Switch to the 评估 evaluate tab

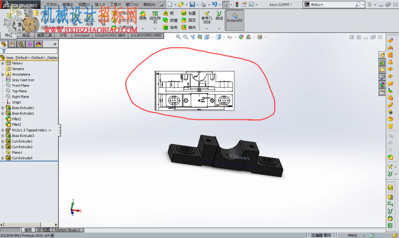[63, 36]
